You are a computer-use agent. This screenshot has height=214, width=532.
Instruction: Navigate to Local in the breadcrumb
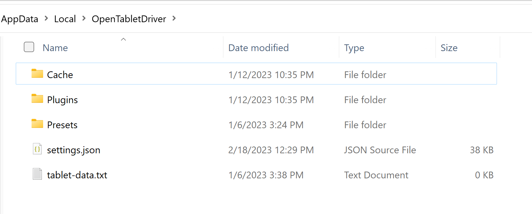65,19
